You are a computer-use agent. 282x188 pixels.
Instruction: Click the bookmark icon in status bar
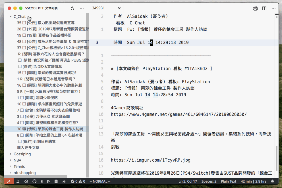click(42, 181)
